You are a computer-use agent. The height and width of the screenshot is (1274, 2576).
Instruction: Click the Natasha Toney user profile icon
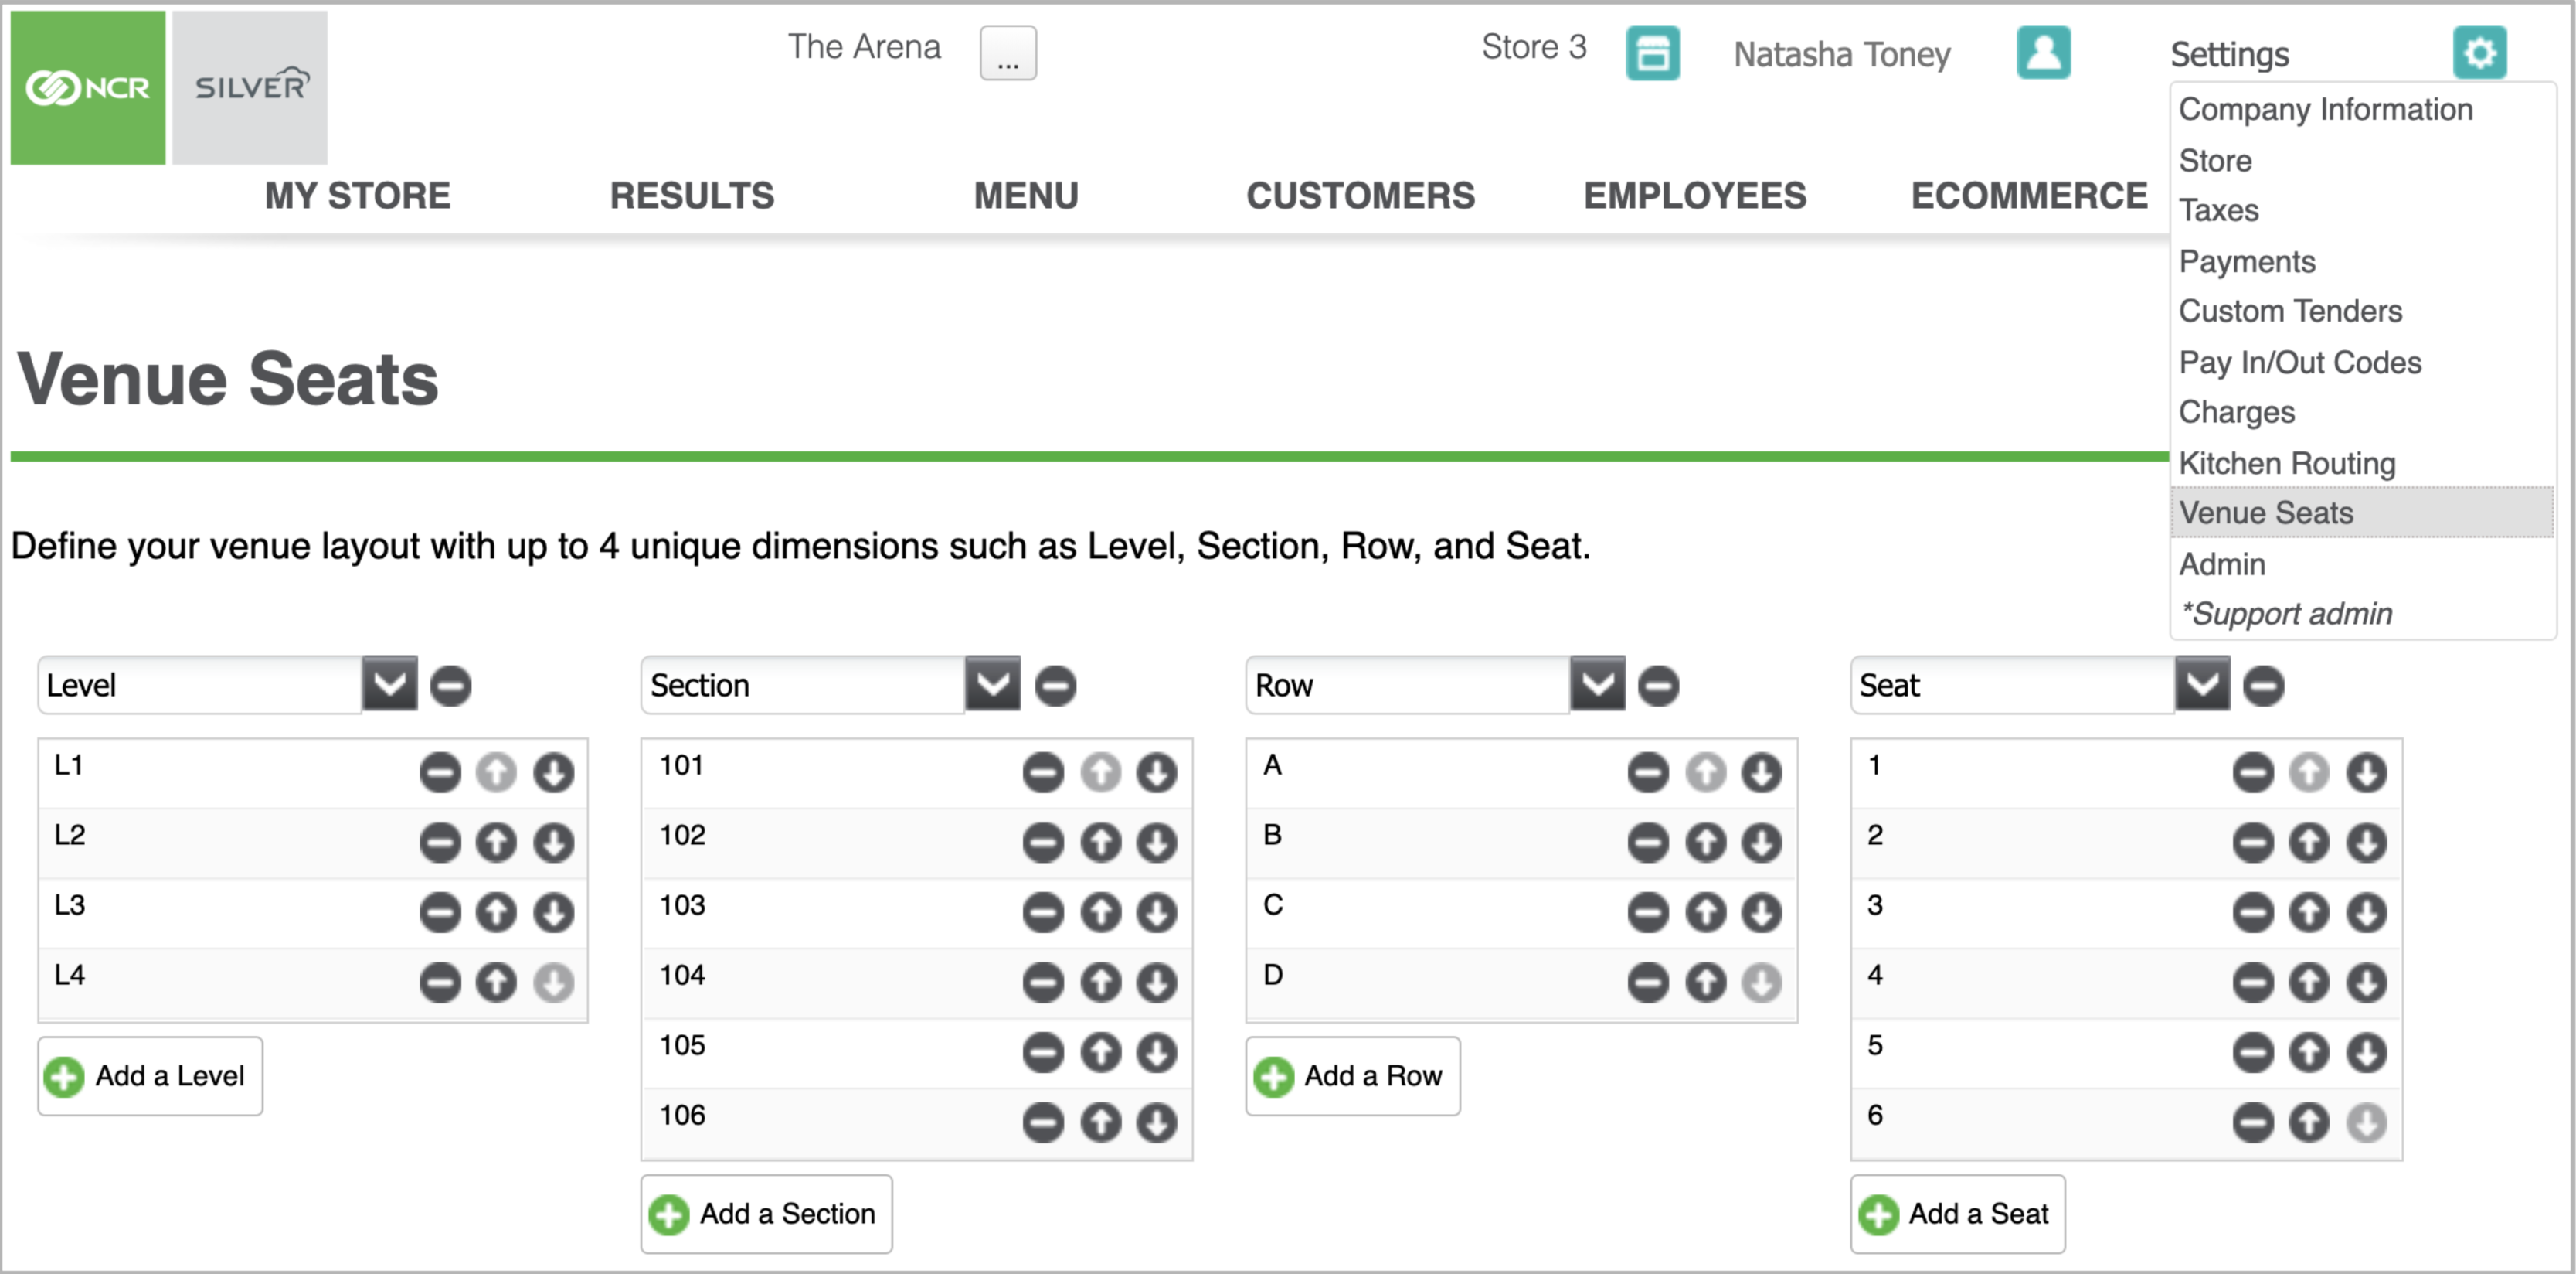coord(2043,53)
